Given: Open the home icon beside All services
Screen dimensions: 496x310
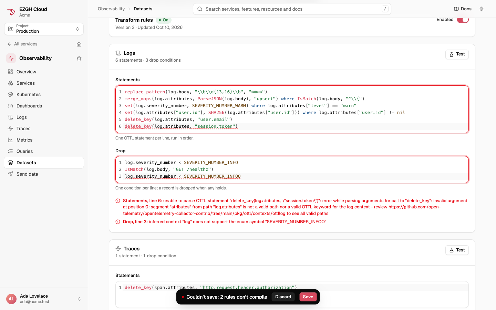Looking at the screenshot, I should coord(79,44).
